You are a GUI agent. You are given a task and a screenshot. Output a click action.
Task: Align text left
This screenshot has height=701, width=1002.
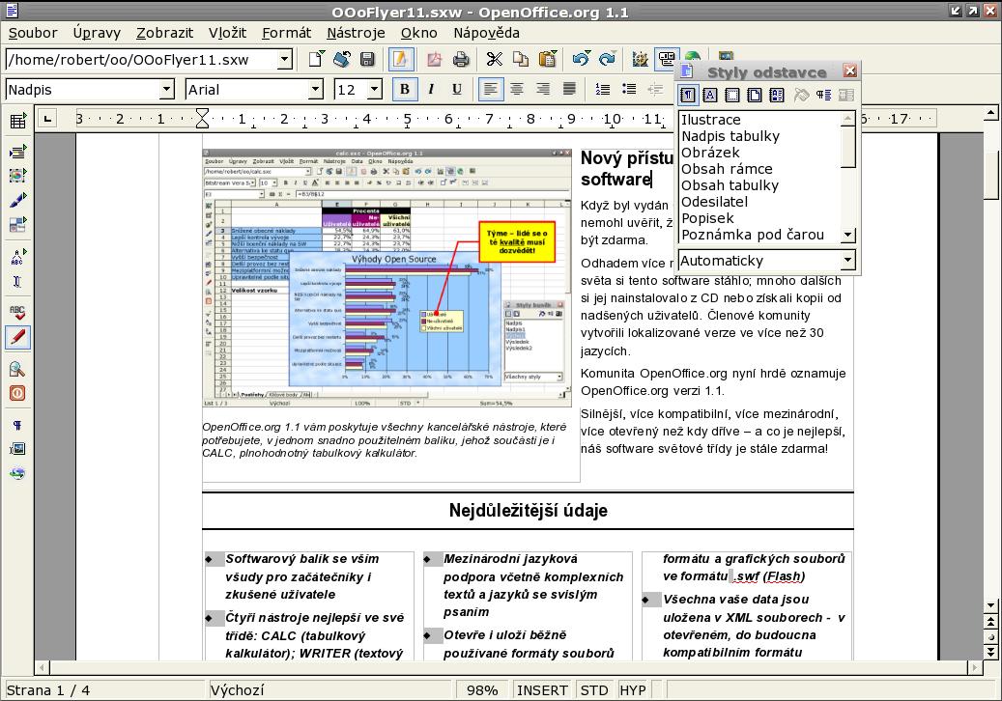(x=490, y=90)
